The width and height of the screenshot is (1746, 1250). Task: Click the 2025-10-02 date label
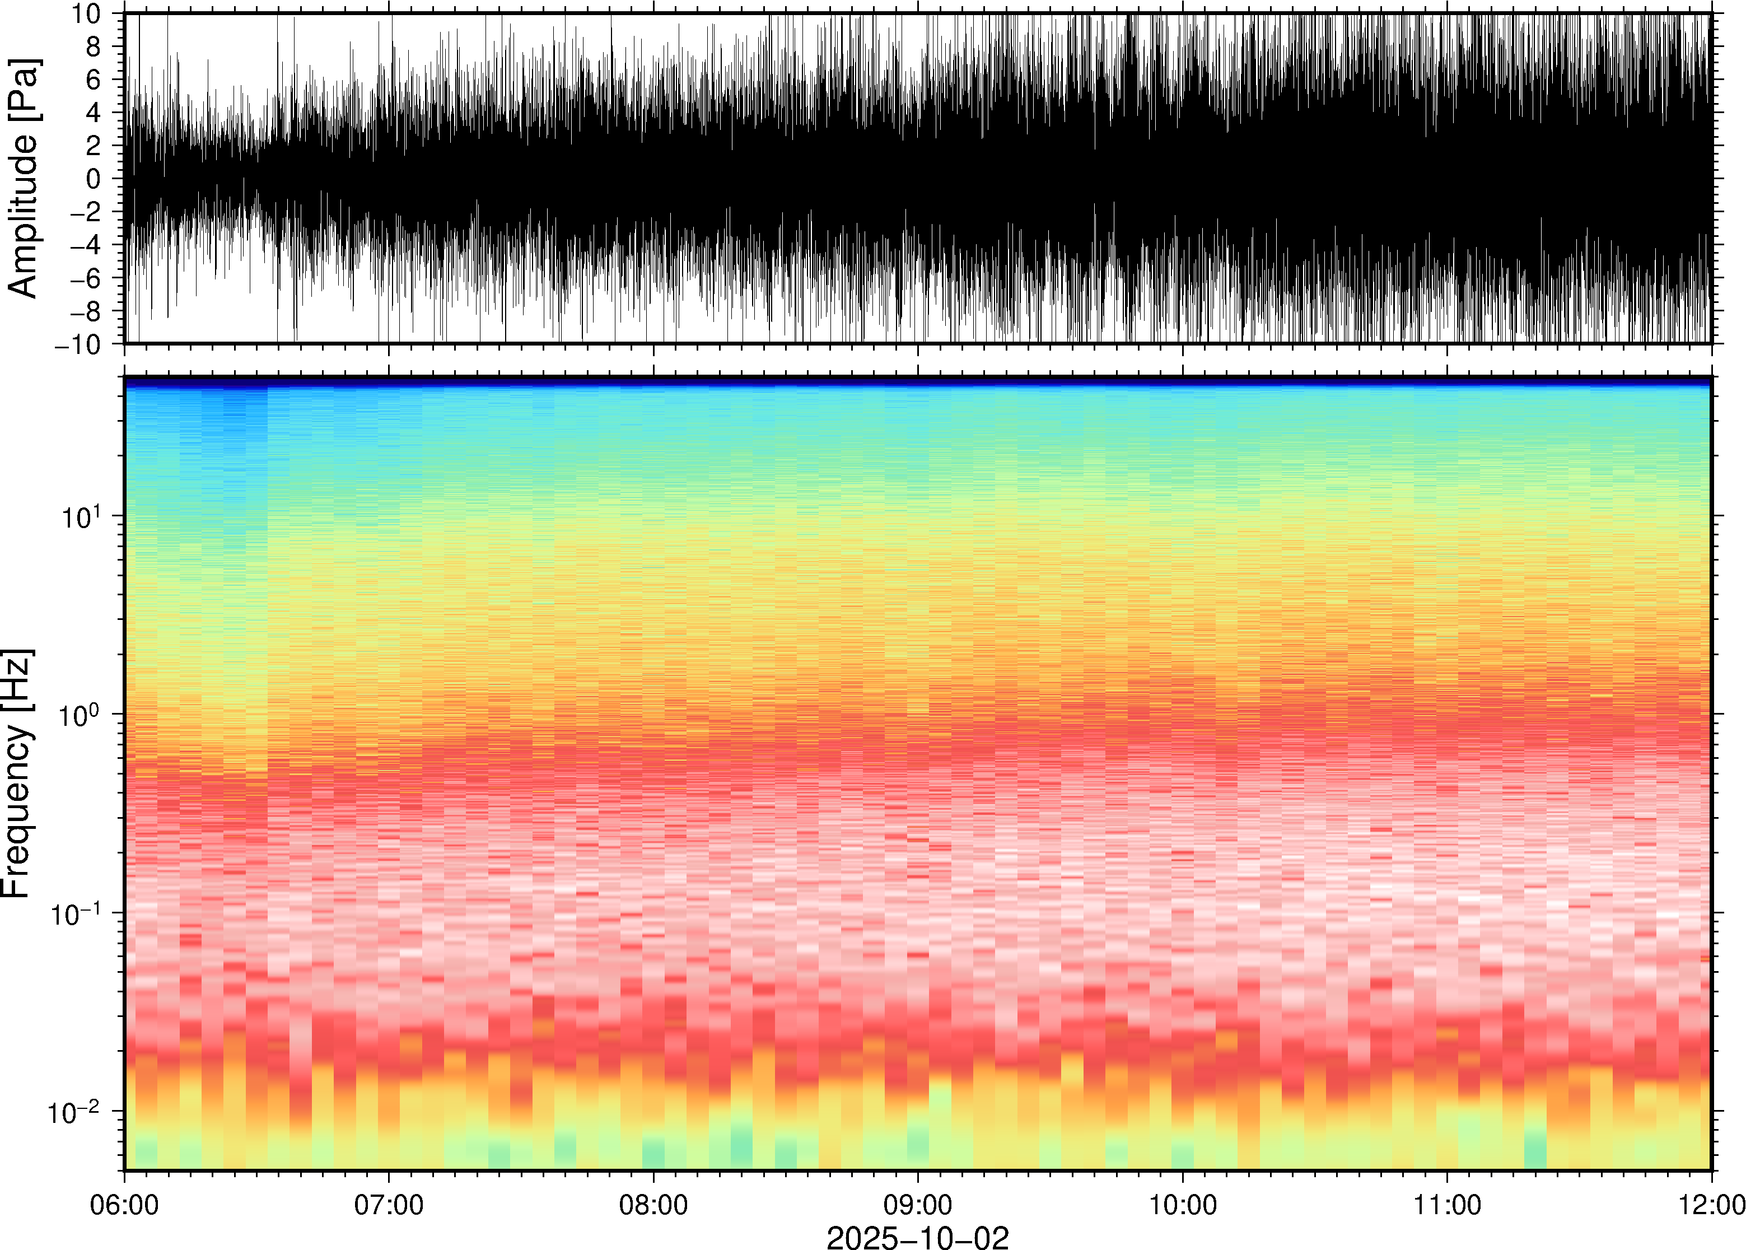917,1237
